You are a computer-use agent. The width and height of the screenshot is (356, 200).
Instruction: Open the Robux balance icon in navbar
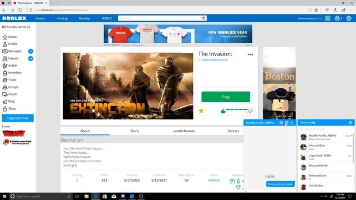337,18
